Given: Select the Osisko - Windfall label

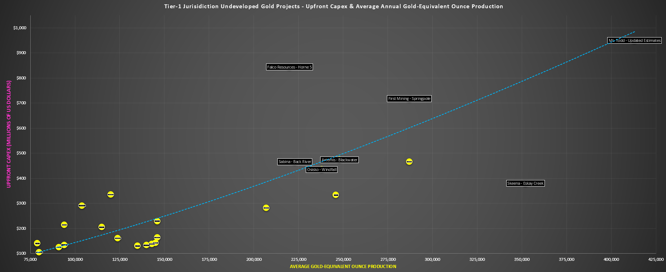Looking at the screenshot, I should (x=322, y=170).
